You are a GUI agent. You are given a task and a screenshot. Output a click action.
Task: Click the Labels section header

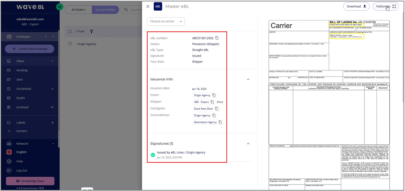21,123
